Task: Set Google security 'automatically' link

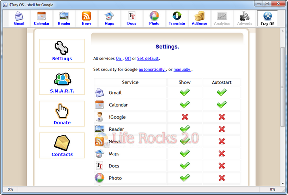Action: point(152,69)
